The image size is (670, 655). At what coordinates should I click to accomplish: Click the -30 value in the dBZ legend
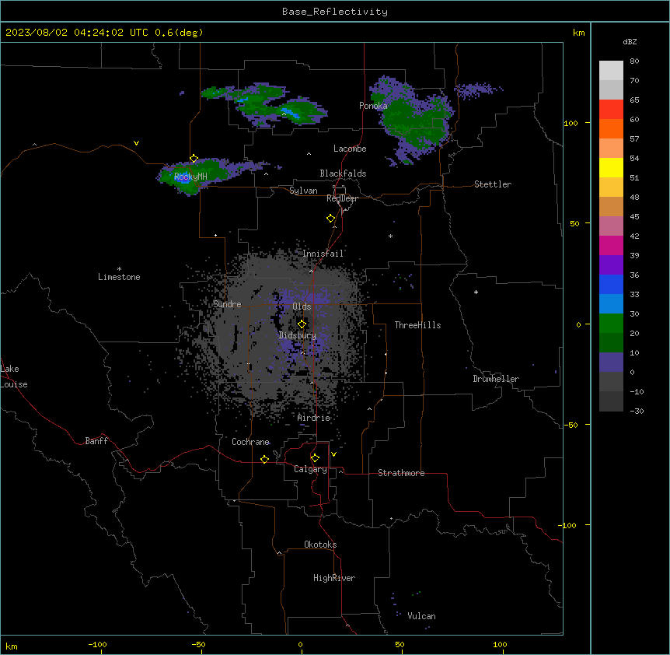[x=637, y=412]
